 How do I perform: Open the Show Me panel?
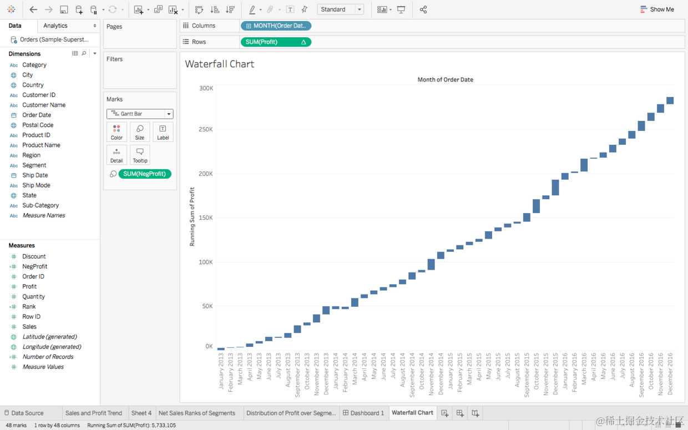click(657, 9)
